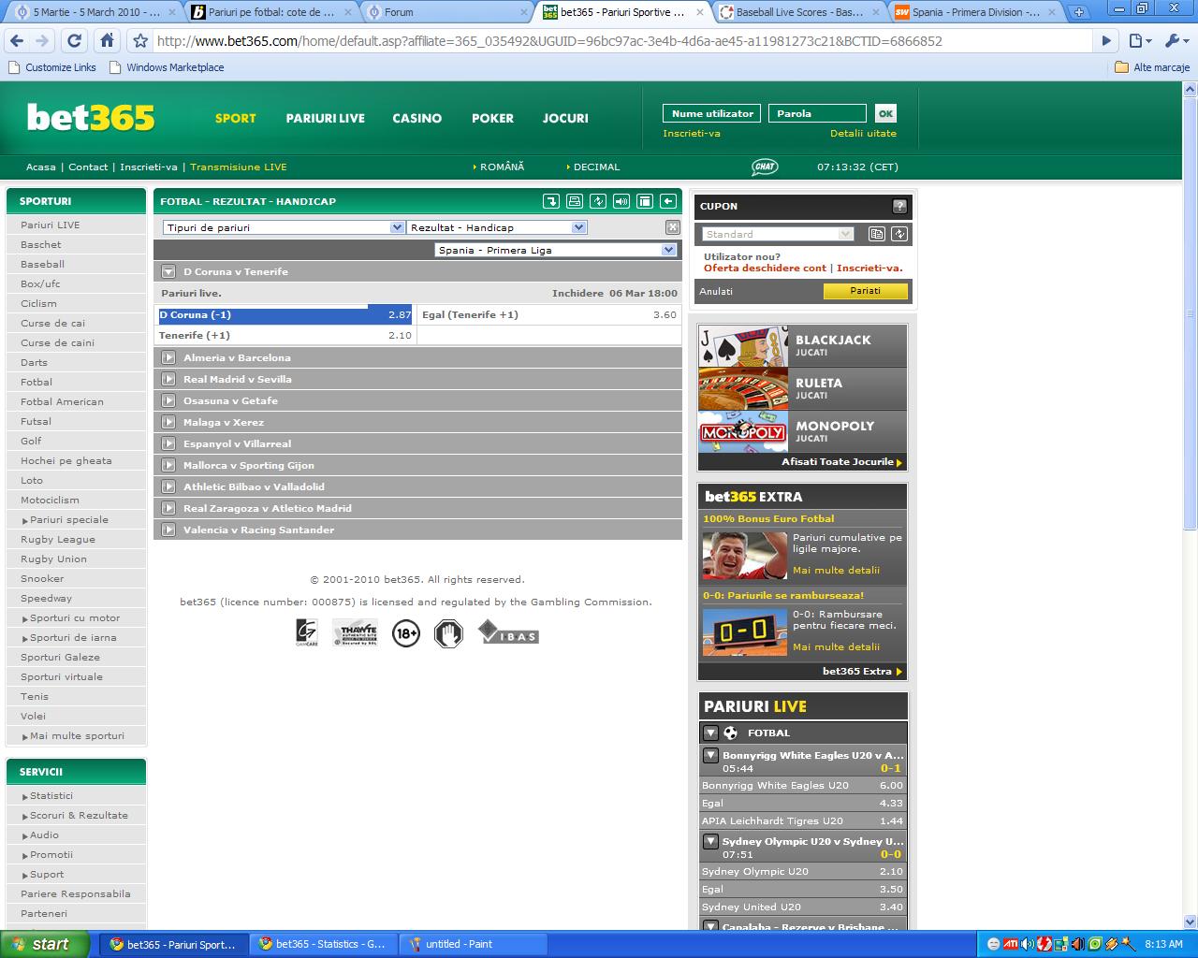The height and width of the screenshot is (958, 1198).
Task: Open the Transmisiune LIVE link
Action: 239,167
